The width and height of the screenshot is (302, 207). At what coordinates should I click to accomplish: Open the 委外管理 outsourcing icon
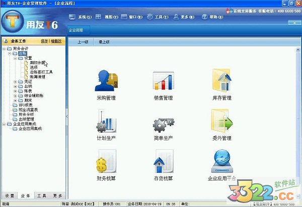pos(222,121)
